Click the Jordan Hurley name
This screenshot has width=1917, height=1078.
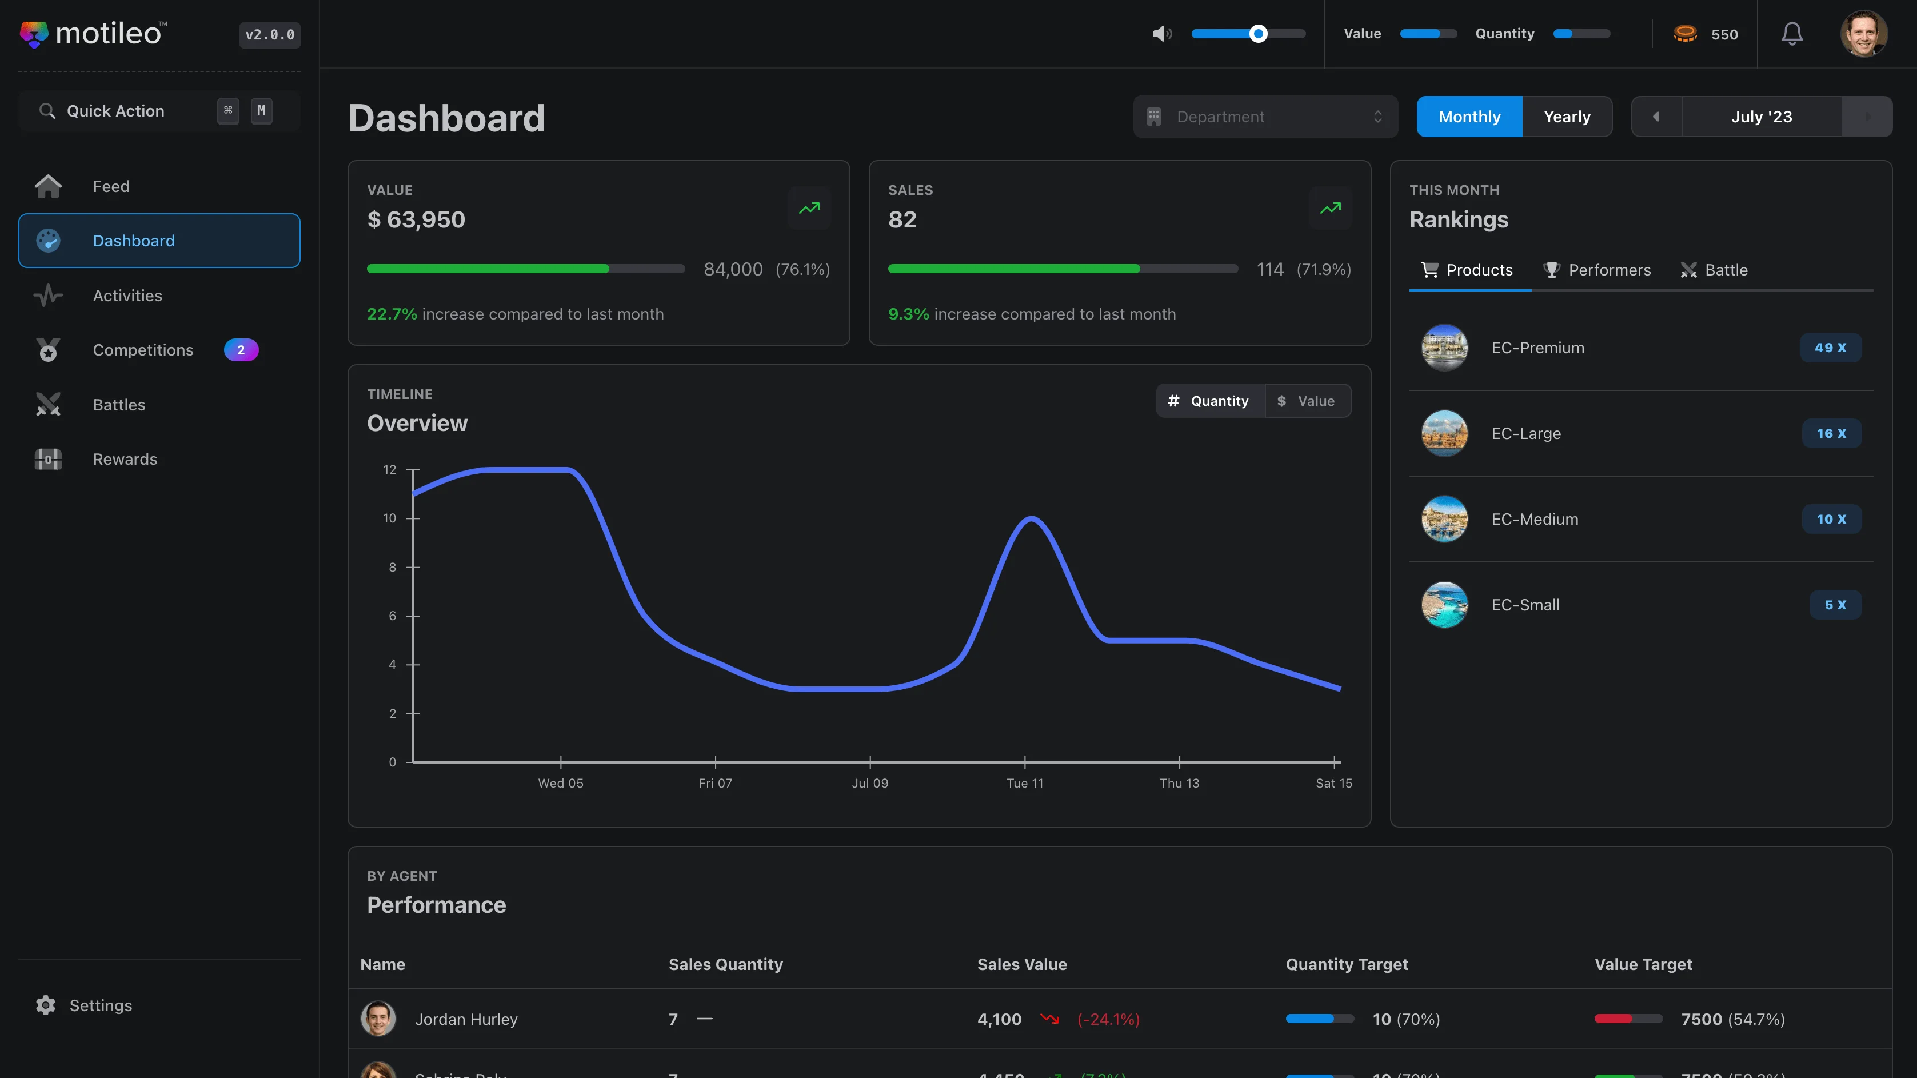[466, 1019]
